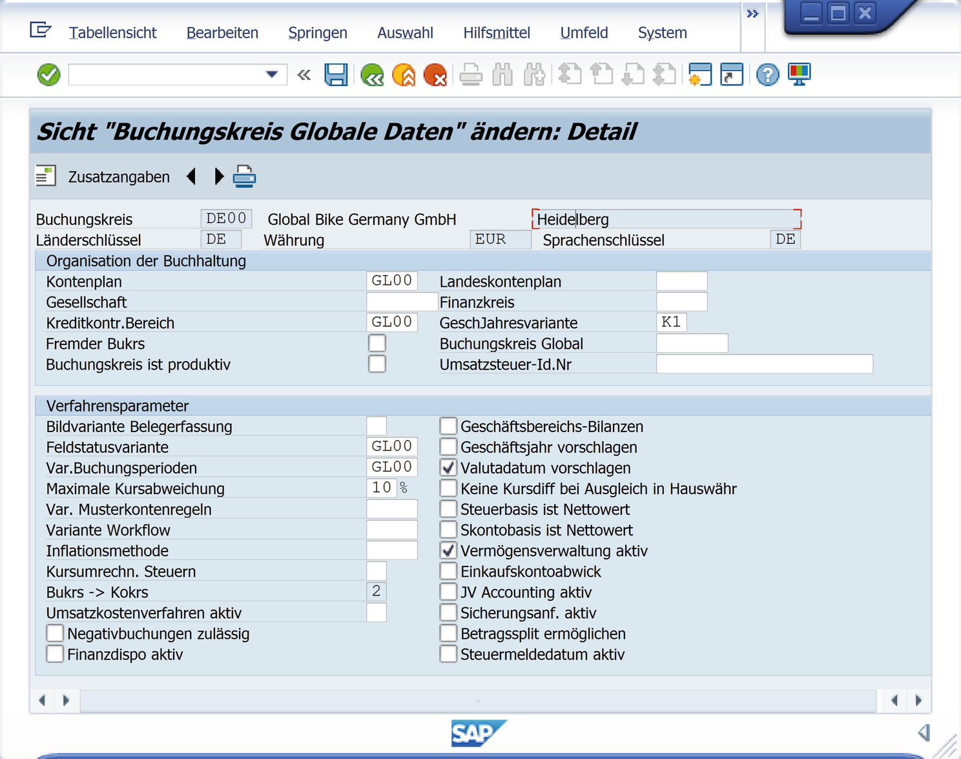
Task: Go to the previous entry with the left arrow
Action: click(x=191, y=176)
